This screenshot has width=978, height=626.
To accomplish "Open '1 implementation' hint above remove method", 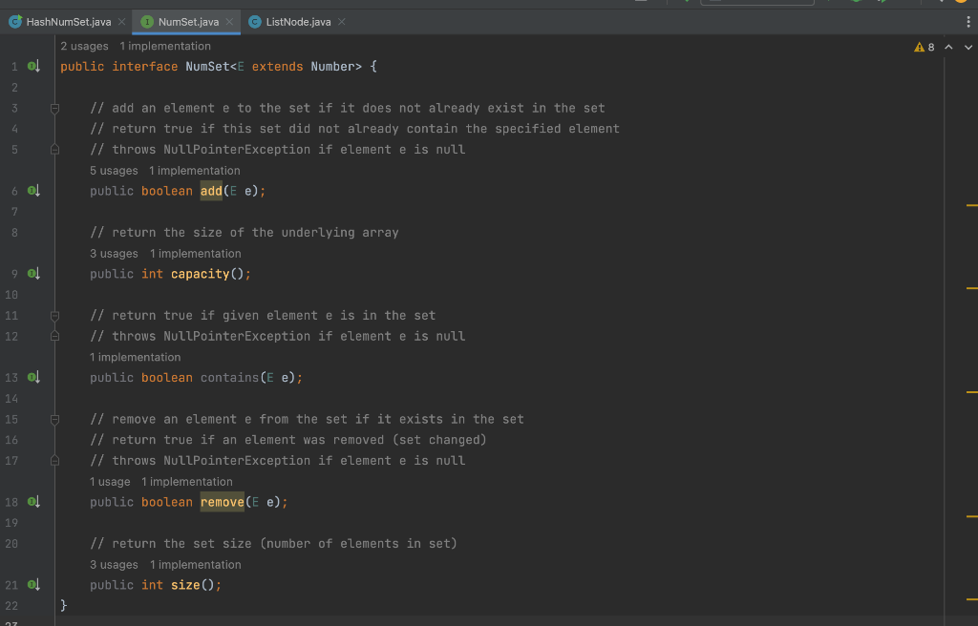I will (187, 482).
